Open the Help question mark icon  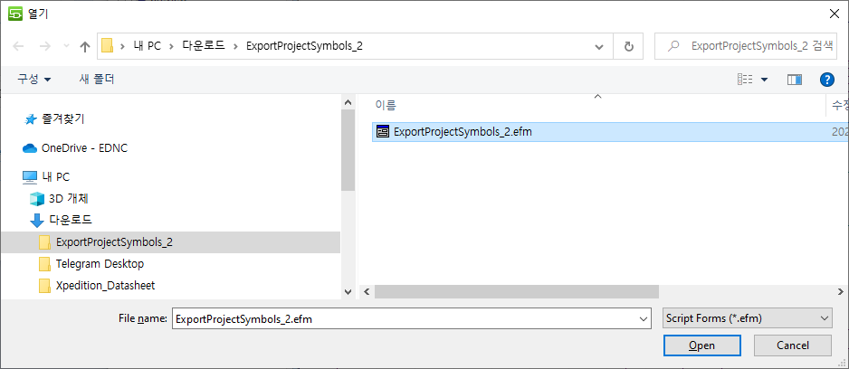(825, 80)
